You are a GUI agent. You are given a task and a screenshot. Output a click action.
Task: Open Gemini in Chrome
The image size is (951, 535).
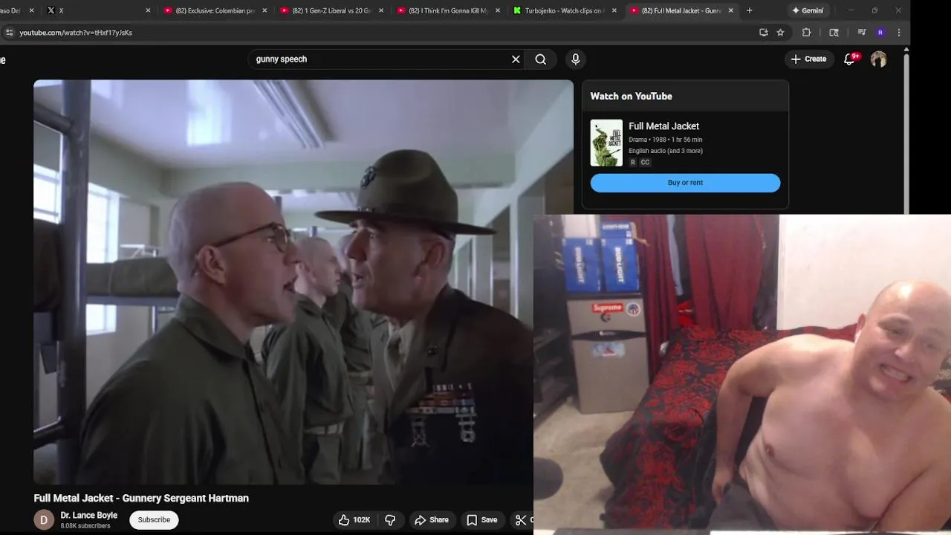[x=808, y=10]
